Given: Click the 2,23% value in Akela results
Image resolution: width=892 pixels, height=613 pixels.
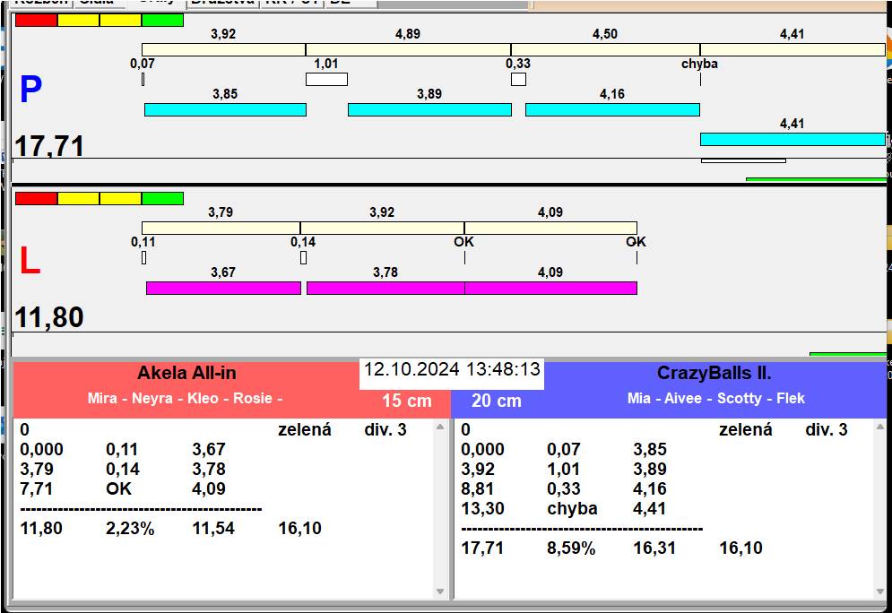Looking at the screenshot, I should (130, 528).
